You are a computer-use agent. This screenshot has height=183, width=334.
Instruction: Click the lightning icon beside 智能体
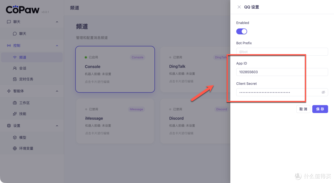tap(9, 91)
